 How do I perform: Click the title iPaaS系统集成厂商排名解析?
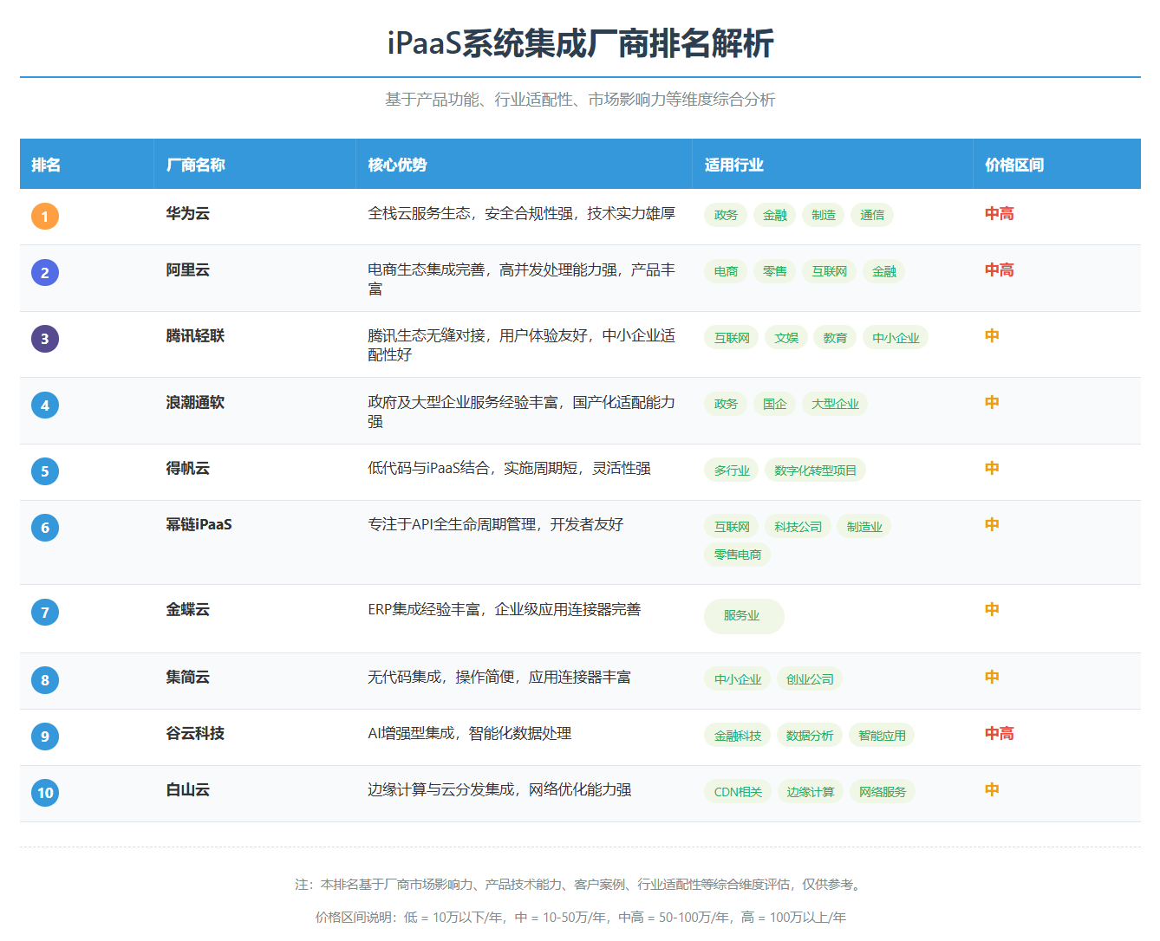click(x=579, y=40)
